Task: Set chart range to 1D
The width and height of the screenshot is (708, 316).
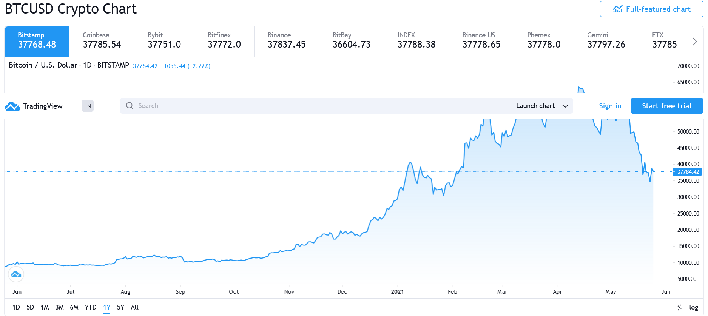Action: [x=16, y=307]
